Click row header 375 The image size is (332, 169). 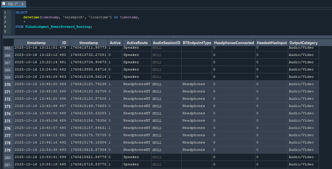(8, 121)
